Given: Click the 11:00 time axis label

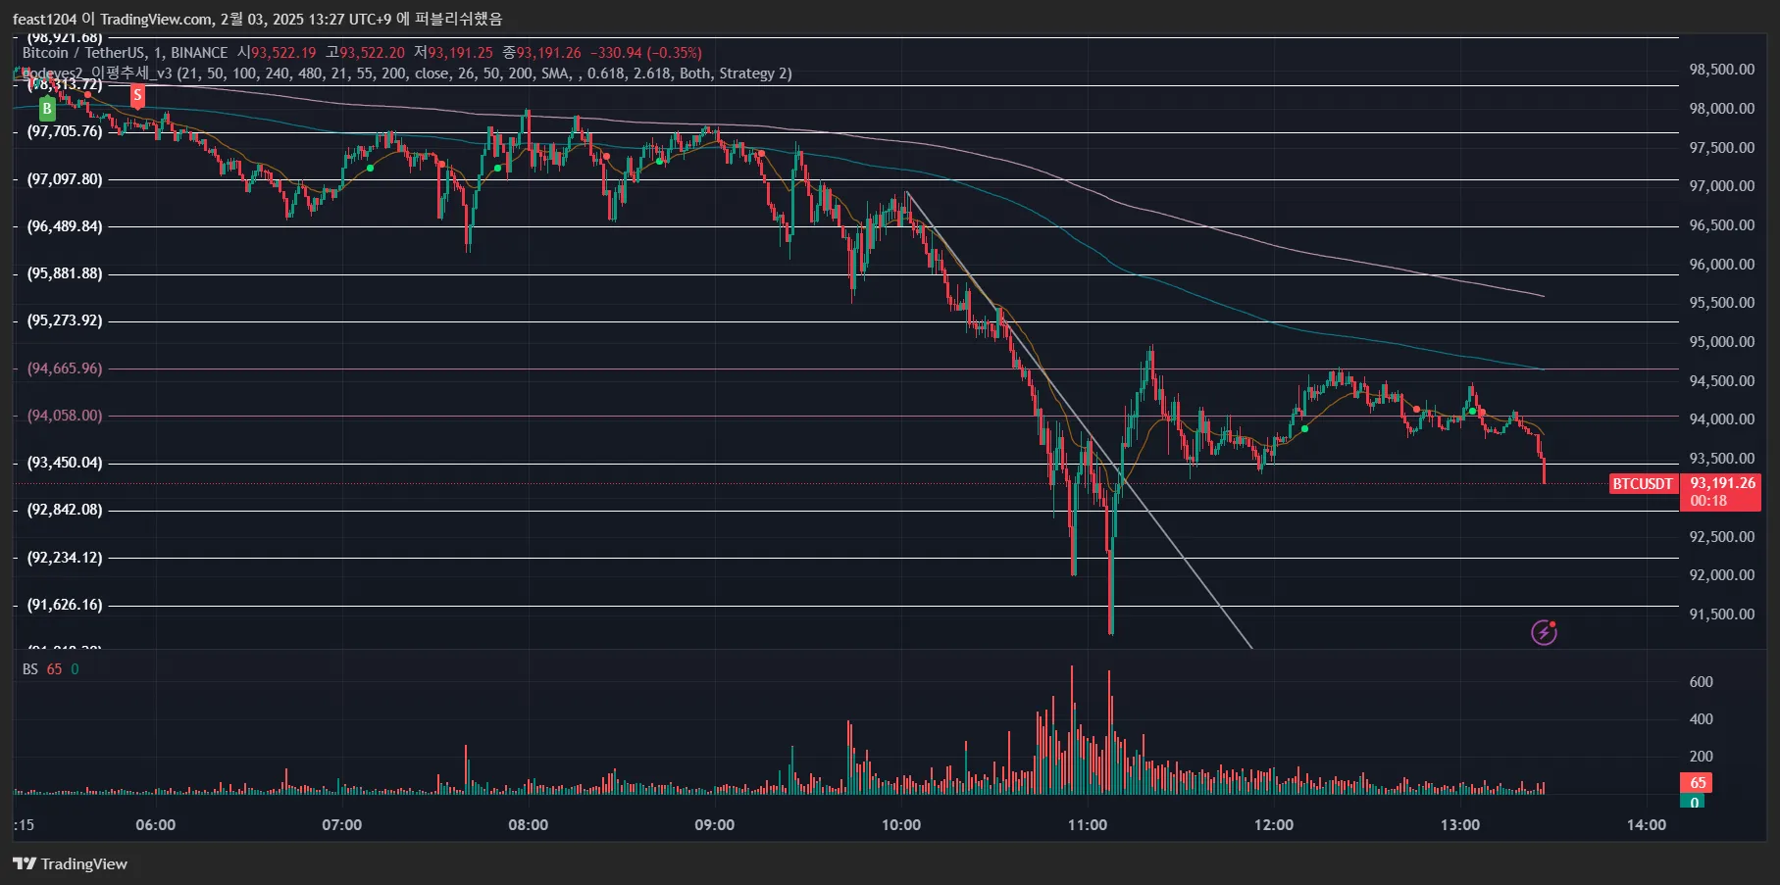Looking at the screenshot, I should (1088, 825).
